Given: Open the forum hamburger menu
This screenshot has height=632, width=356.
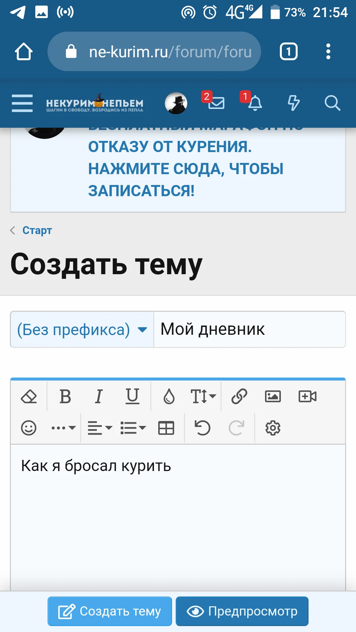Looking at the screenshot, I should 22,103.
